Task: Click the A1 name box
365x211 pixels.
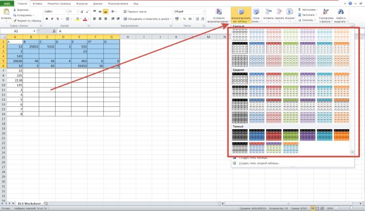Action: tap(16, 31)
